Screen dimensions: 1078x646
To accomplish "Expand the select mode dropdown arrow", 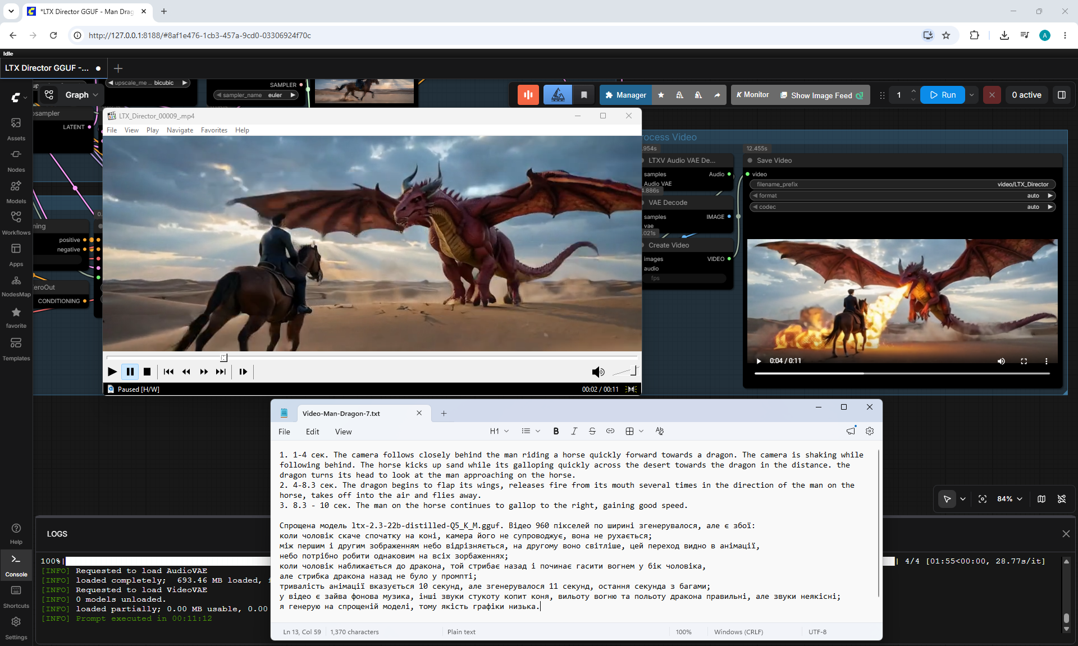I will tap(963, 499).
